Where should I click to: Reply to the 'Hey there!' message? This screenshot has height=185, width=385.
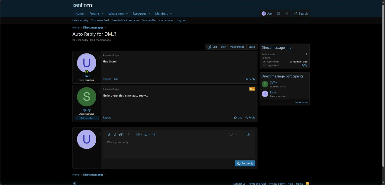click(x=250, y=79)
